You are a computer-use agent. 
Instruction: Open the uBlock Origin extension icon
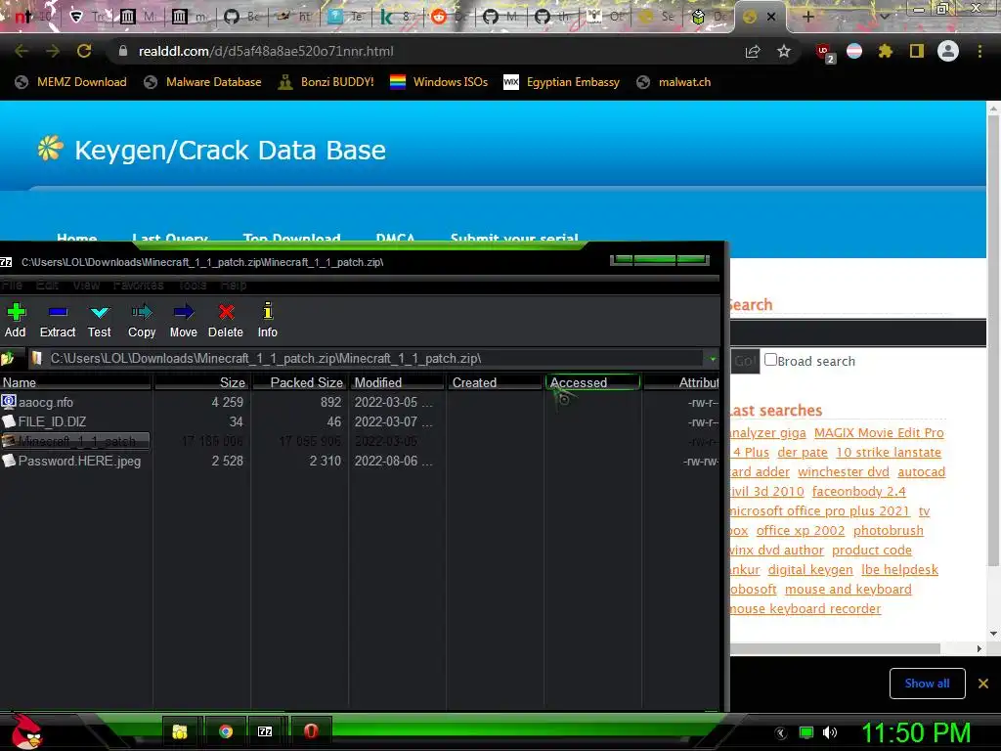(x=825, y=53)
